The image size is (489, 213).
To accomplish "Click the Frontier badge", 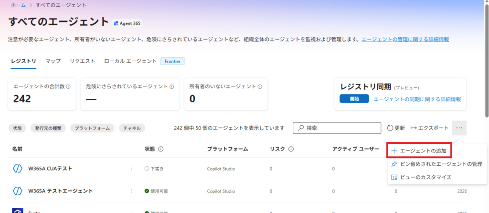I will 172,62.
